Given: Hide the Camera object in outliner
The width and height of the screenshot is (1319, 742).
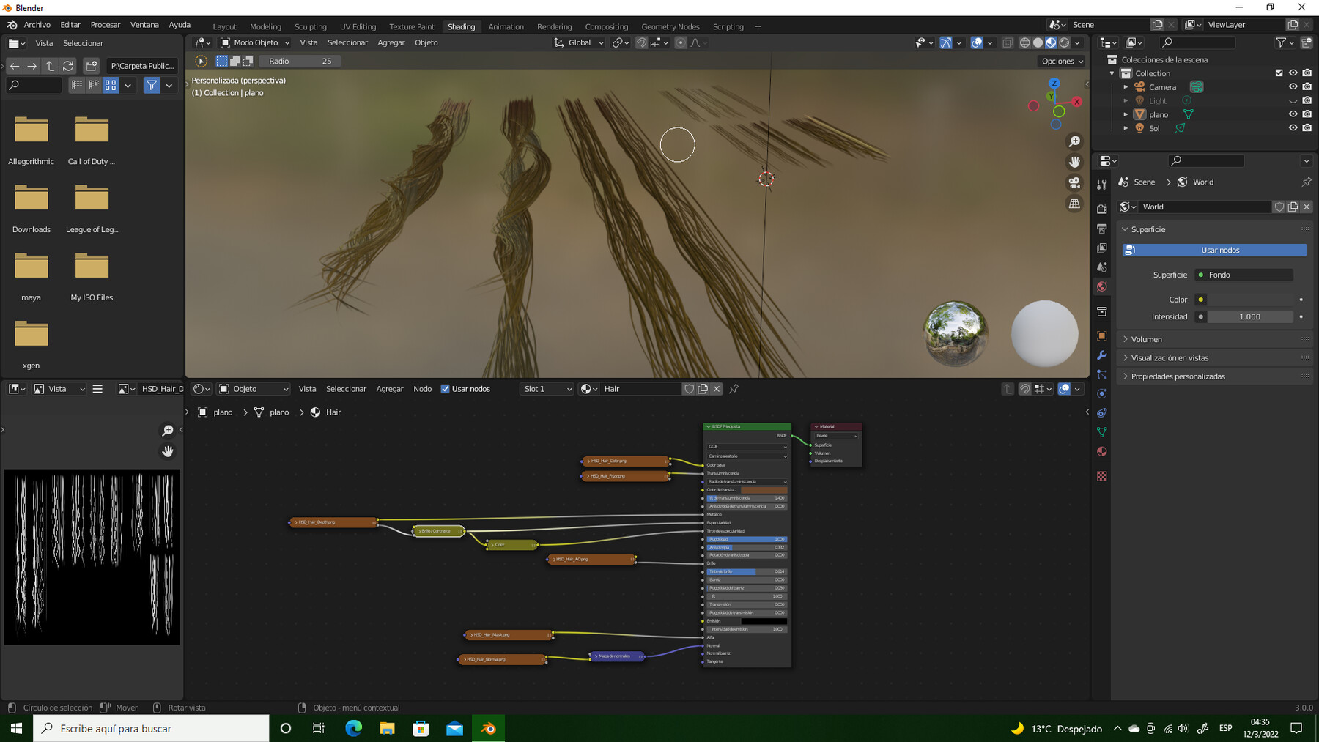Looking at the screenshot, I should (1293, 87).
